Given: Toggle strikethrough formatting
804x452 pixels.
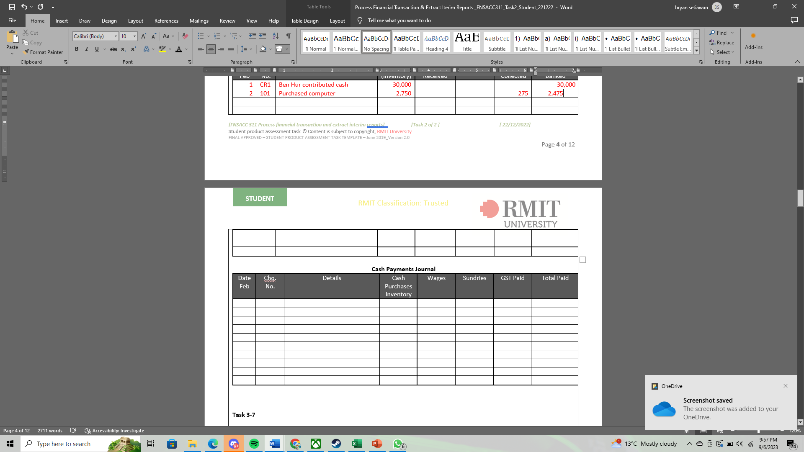Looking at the screenshot, I should pos(113,49).
